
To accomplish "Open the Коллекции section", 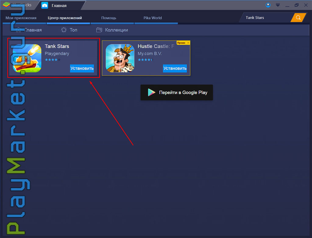I will [112, 30].
